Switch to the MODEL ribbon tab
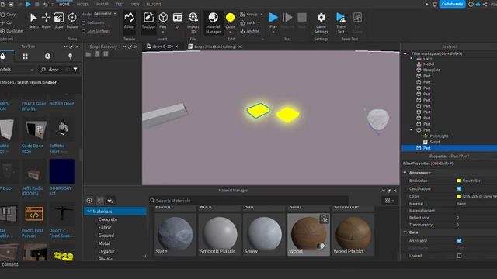This screenshot has width=497, height=279. pyautogui.click(x=83, y=4)
